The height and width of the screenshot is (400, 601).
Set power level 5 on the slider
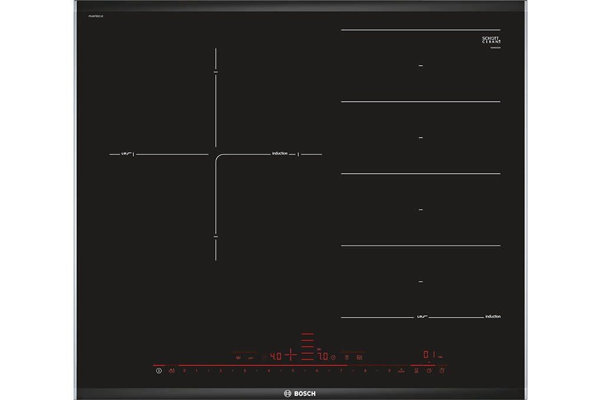coord(292,371)
